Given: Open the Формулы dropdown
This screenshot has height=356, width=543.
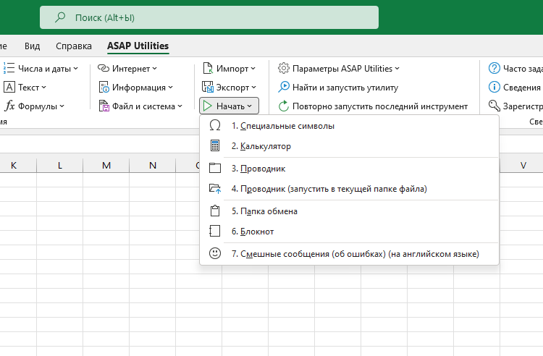Looking at the screenshot, I should click(x=62, y=106).
